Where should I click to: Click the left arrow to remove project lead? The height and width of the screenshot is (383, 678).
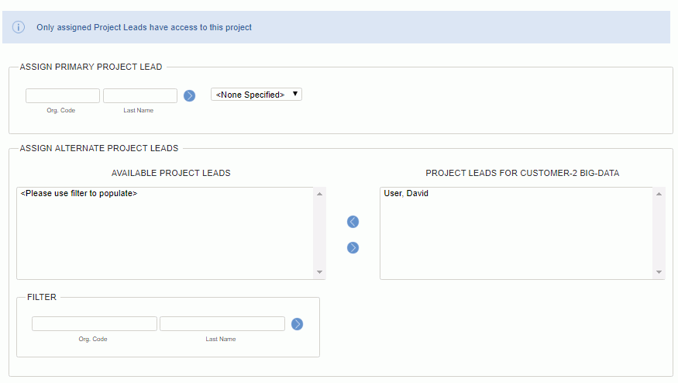(x=353, y=222)
